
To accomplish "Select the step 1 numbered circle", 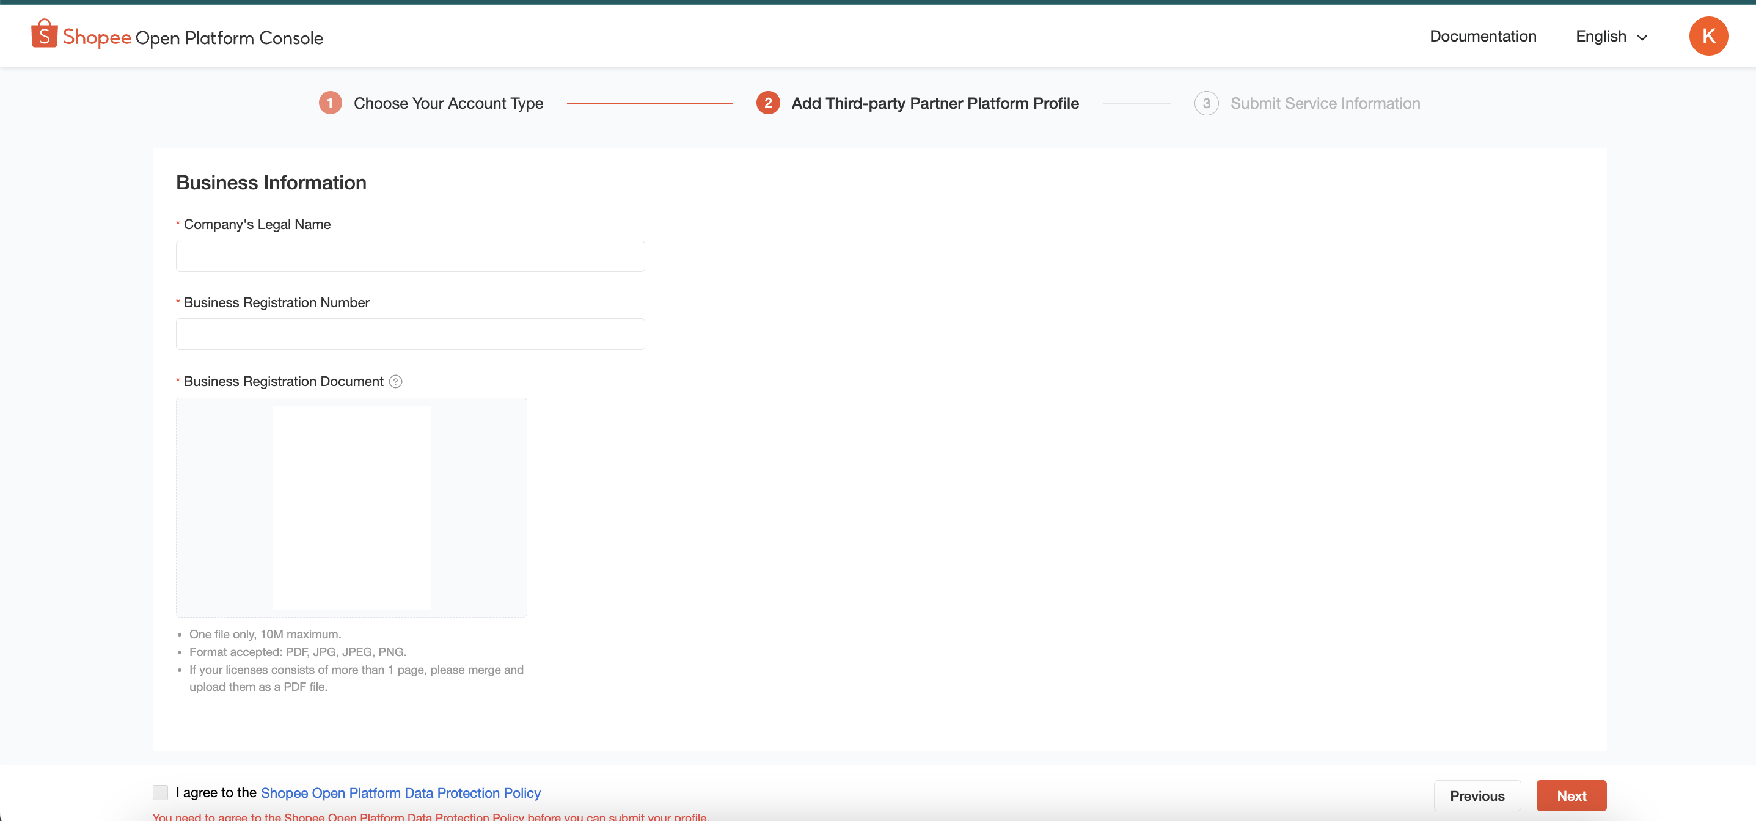I will (330, 103).
